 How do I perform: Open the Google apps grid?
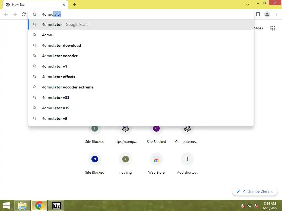pos(273,28)
